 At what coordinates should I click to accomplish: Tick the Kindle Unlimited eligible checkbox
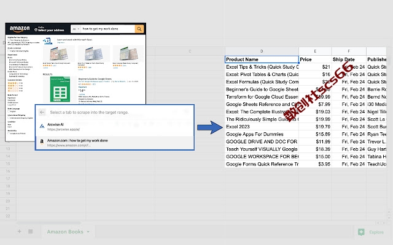pyautogui.click(x=9, y=51)
